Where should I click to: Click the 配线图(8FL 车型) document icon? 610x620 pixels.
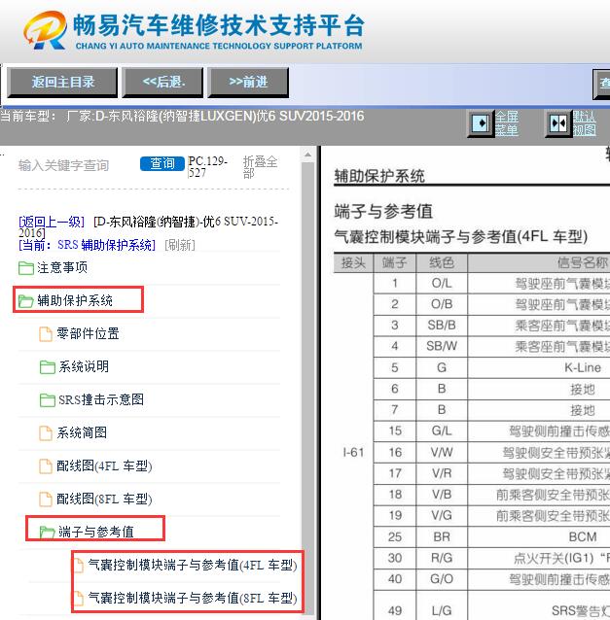[46, 499]
